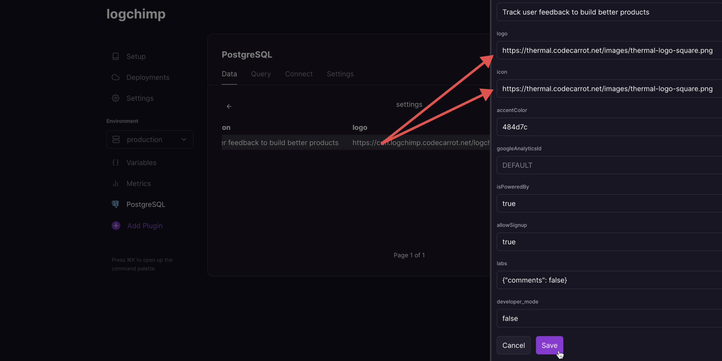Viewport: 722px width, 361px height.
Task: Click the Add Plugin plus icon
Action: click(116, 225)
